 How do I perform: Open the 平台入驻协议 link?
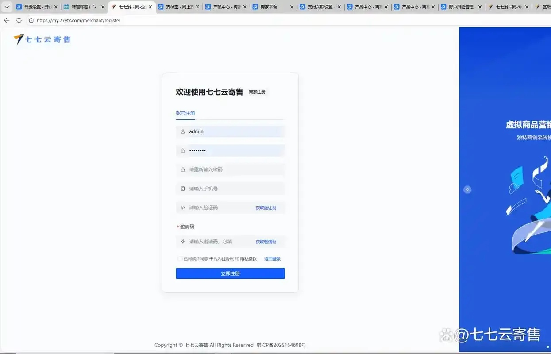coord(221,259)
